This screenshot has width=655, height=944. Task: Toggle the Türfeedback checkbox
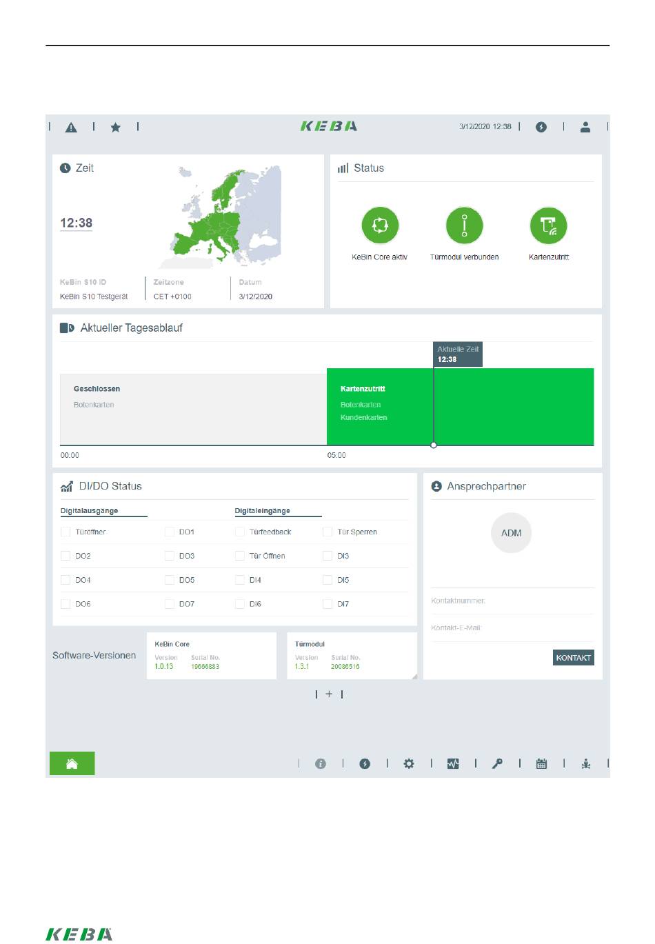[x=240, y=532]
